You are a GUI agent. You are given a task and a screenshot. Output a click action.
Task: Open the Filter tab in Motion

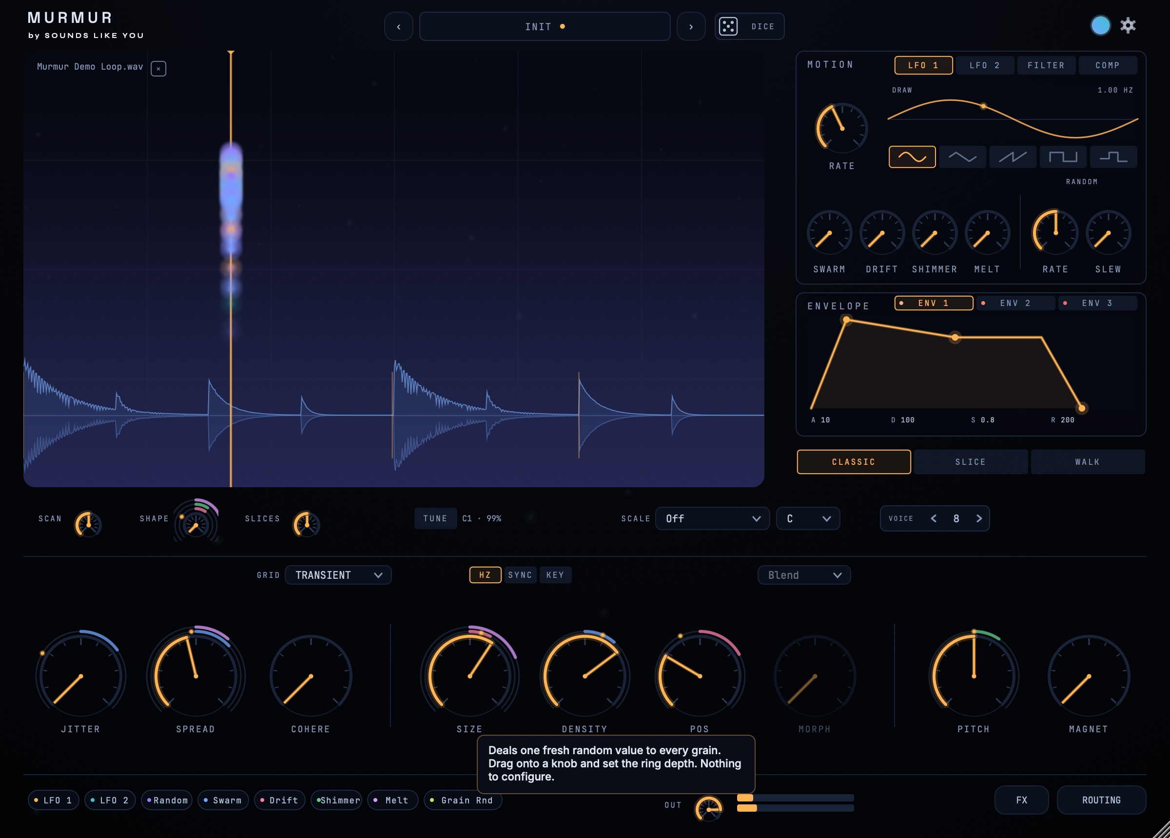click(x=1046, y=65)
